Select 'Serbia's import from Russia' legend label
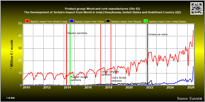The image size is (205, 102). point(126,22)
